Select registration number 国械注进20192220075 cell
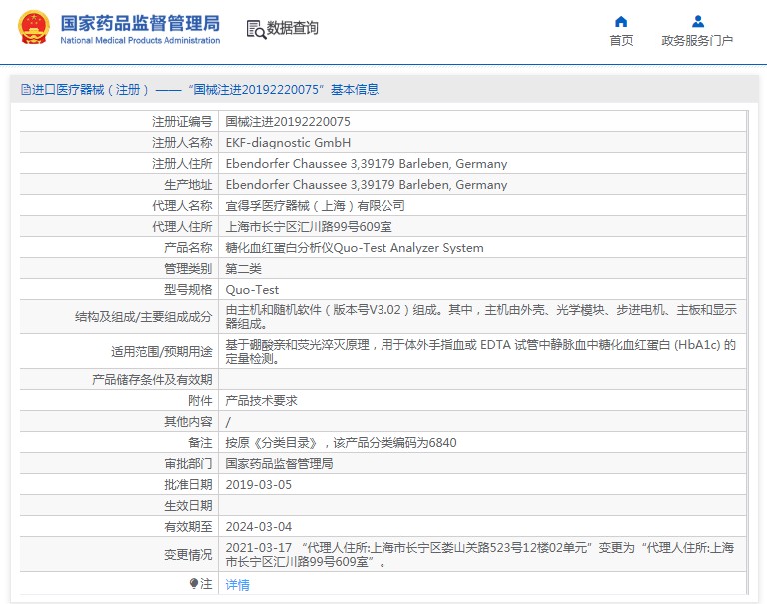Screen dimensions: 767x604 [x=288, y=121]
